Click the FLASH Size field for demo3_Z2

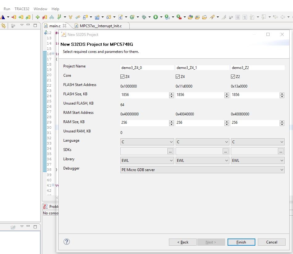tap(255, 95)
